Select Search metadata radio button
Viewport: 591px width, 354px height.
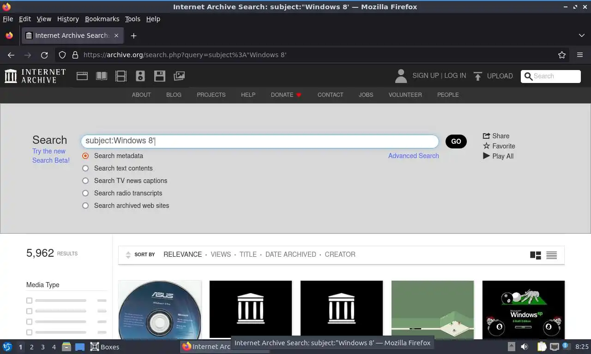tap(85, 156)
